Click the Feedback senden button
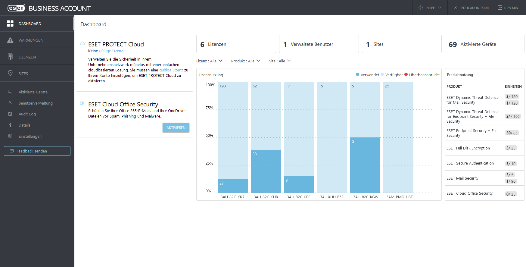 point(37,151)
